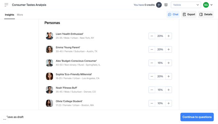The height and width of the screenshot is (124, 218).
Task: Click Save as draft
Action: 15,117
